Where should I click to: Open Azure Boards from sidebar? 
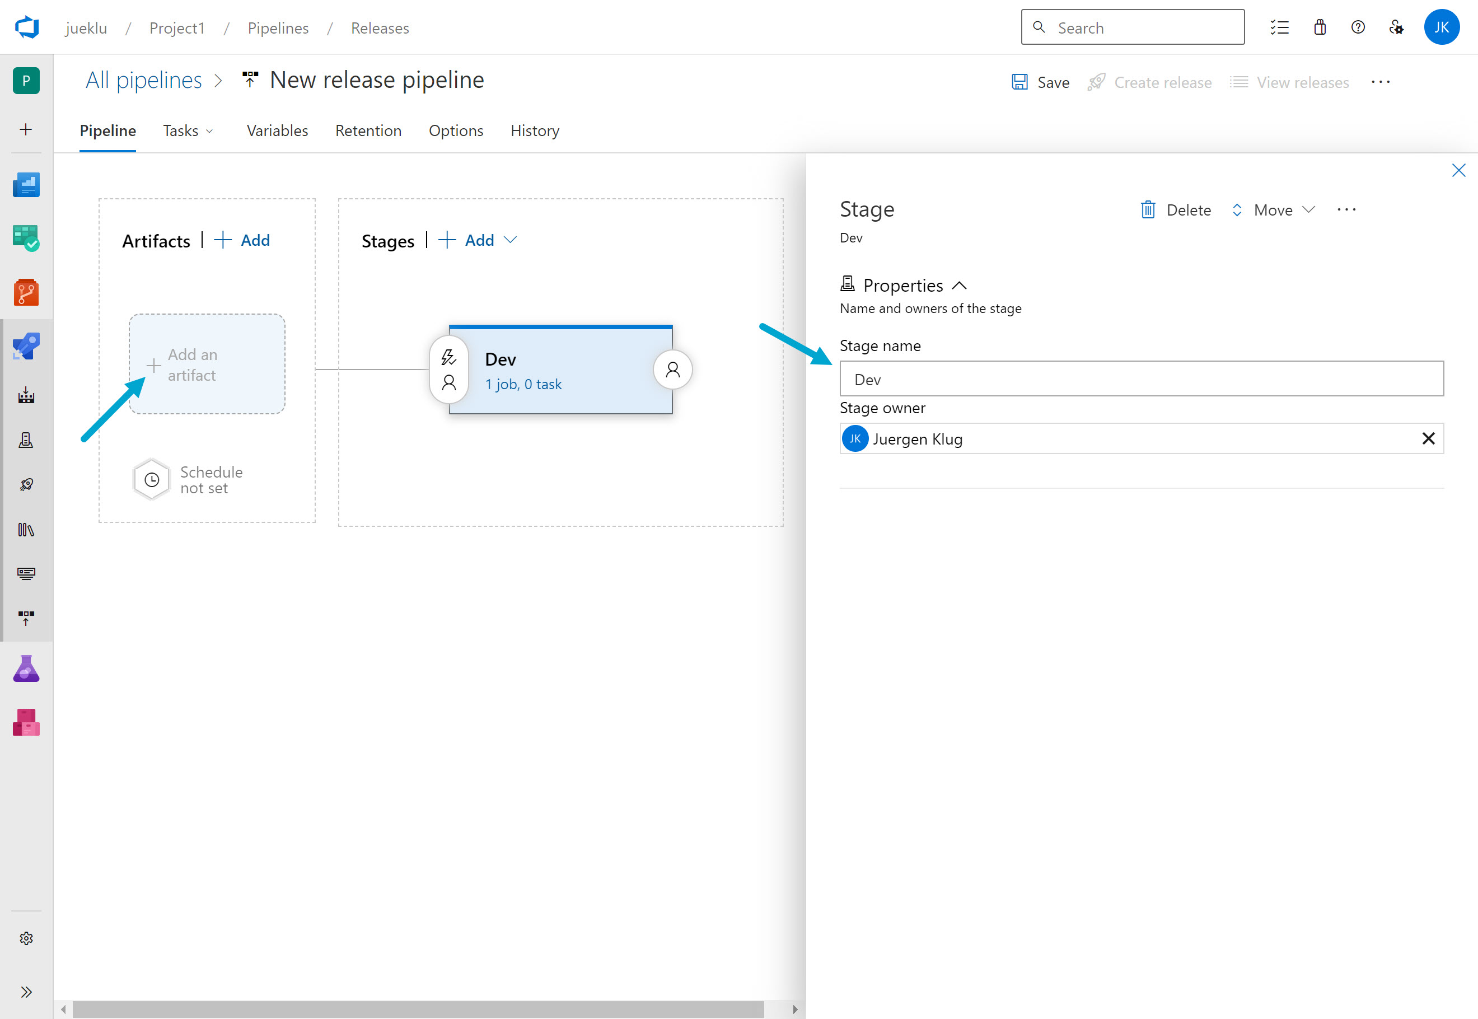[26, 237]
